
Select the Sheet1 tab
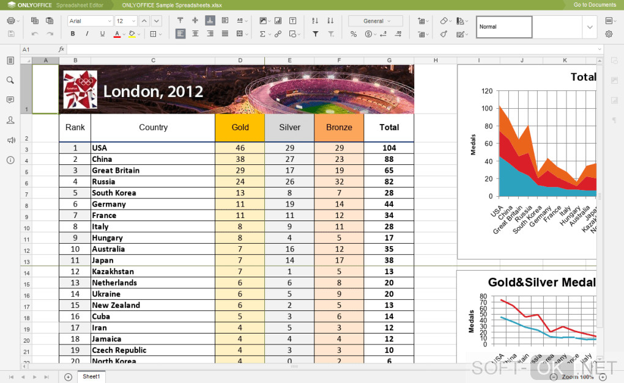[91, 376]
